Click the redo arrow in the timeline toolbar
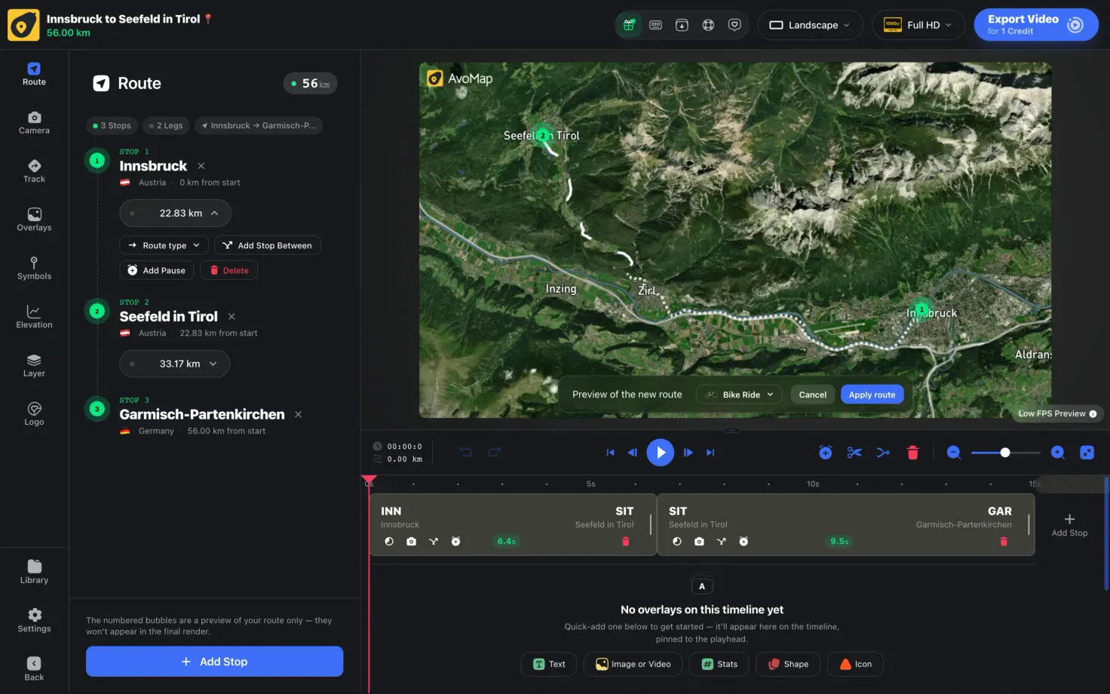The image size is (1110, 694). tap(495, 453)
